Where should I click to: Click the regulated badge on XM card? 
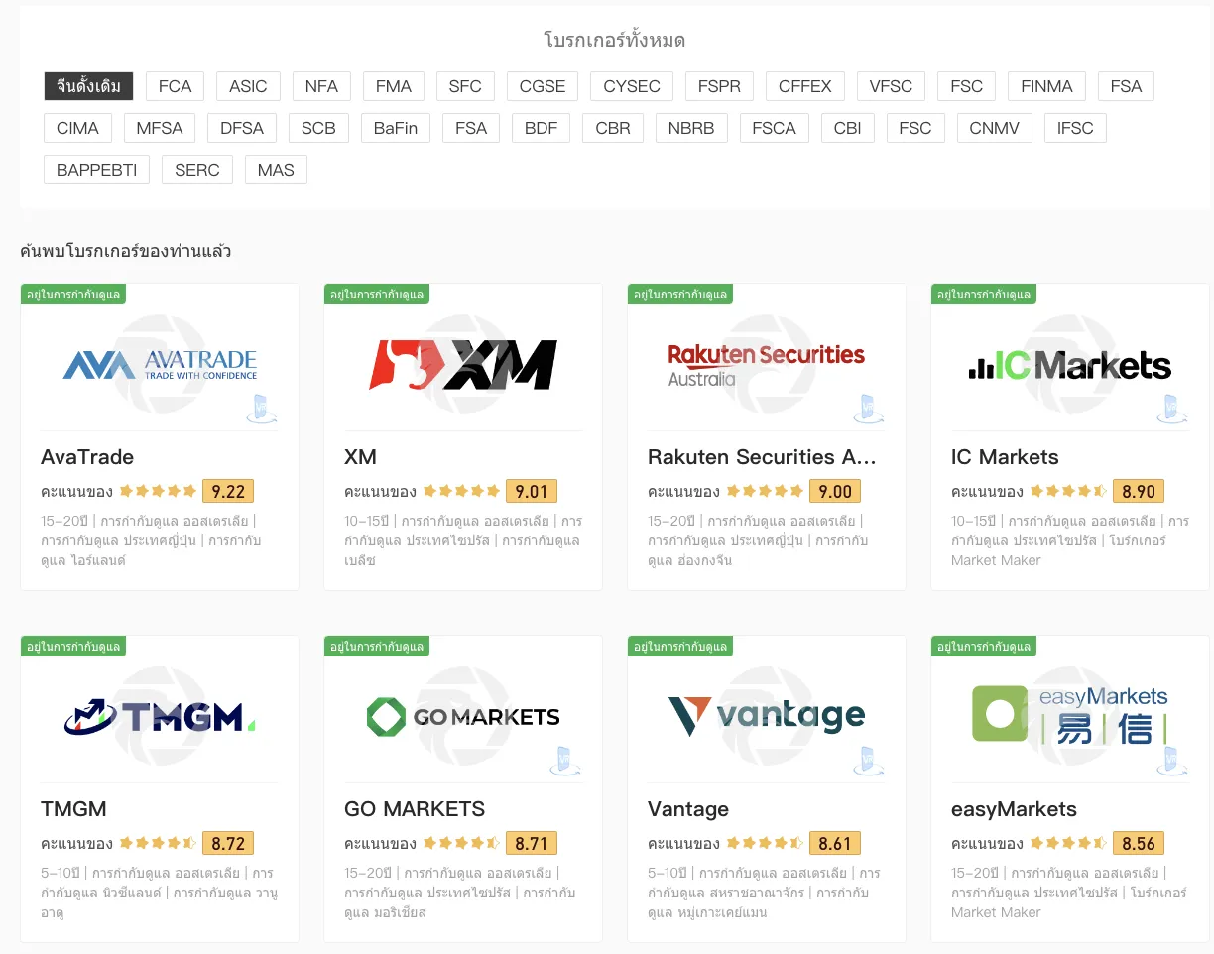click(377, 295)
